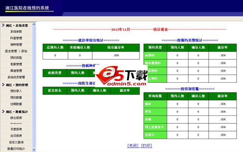Open 预约类型 in the sidebar

pos(16,58)
